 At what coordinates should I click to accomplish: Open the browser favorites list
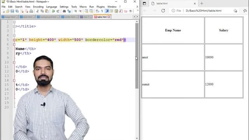coord(245,10)
